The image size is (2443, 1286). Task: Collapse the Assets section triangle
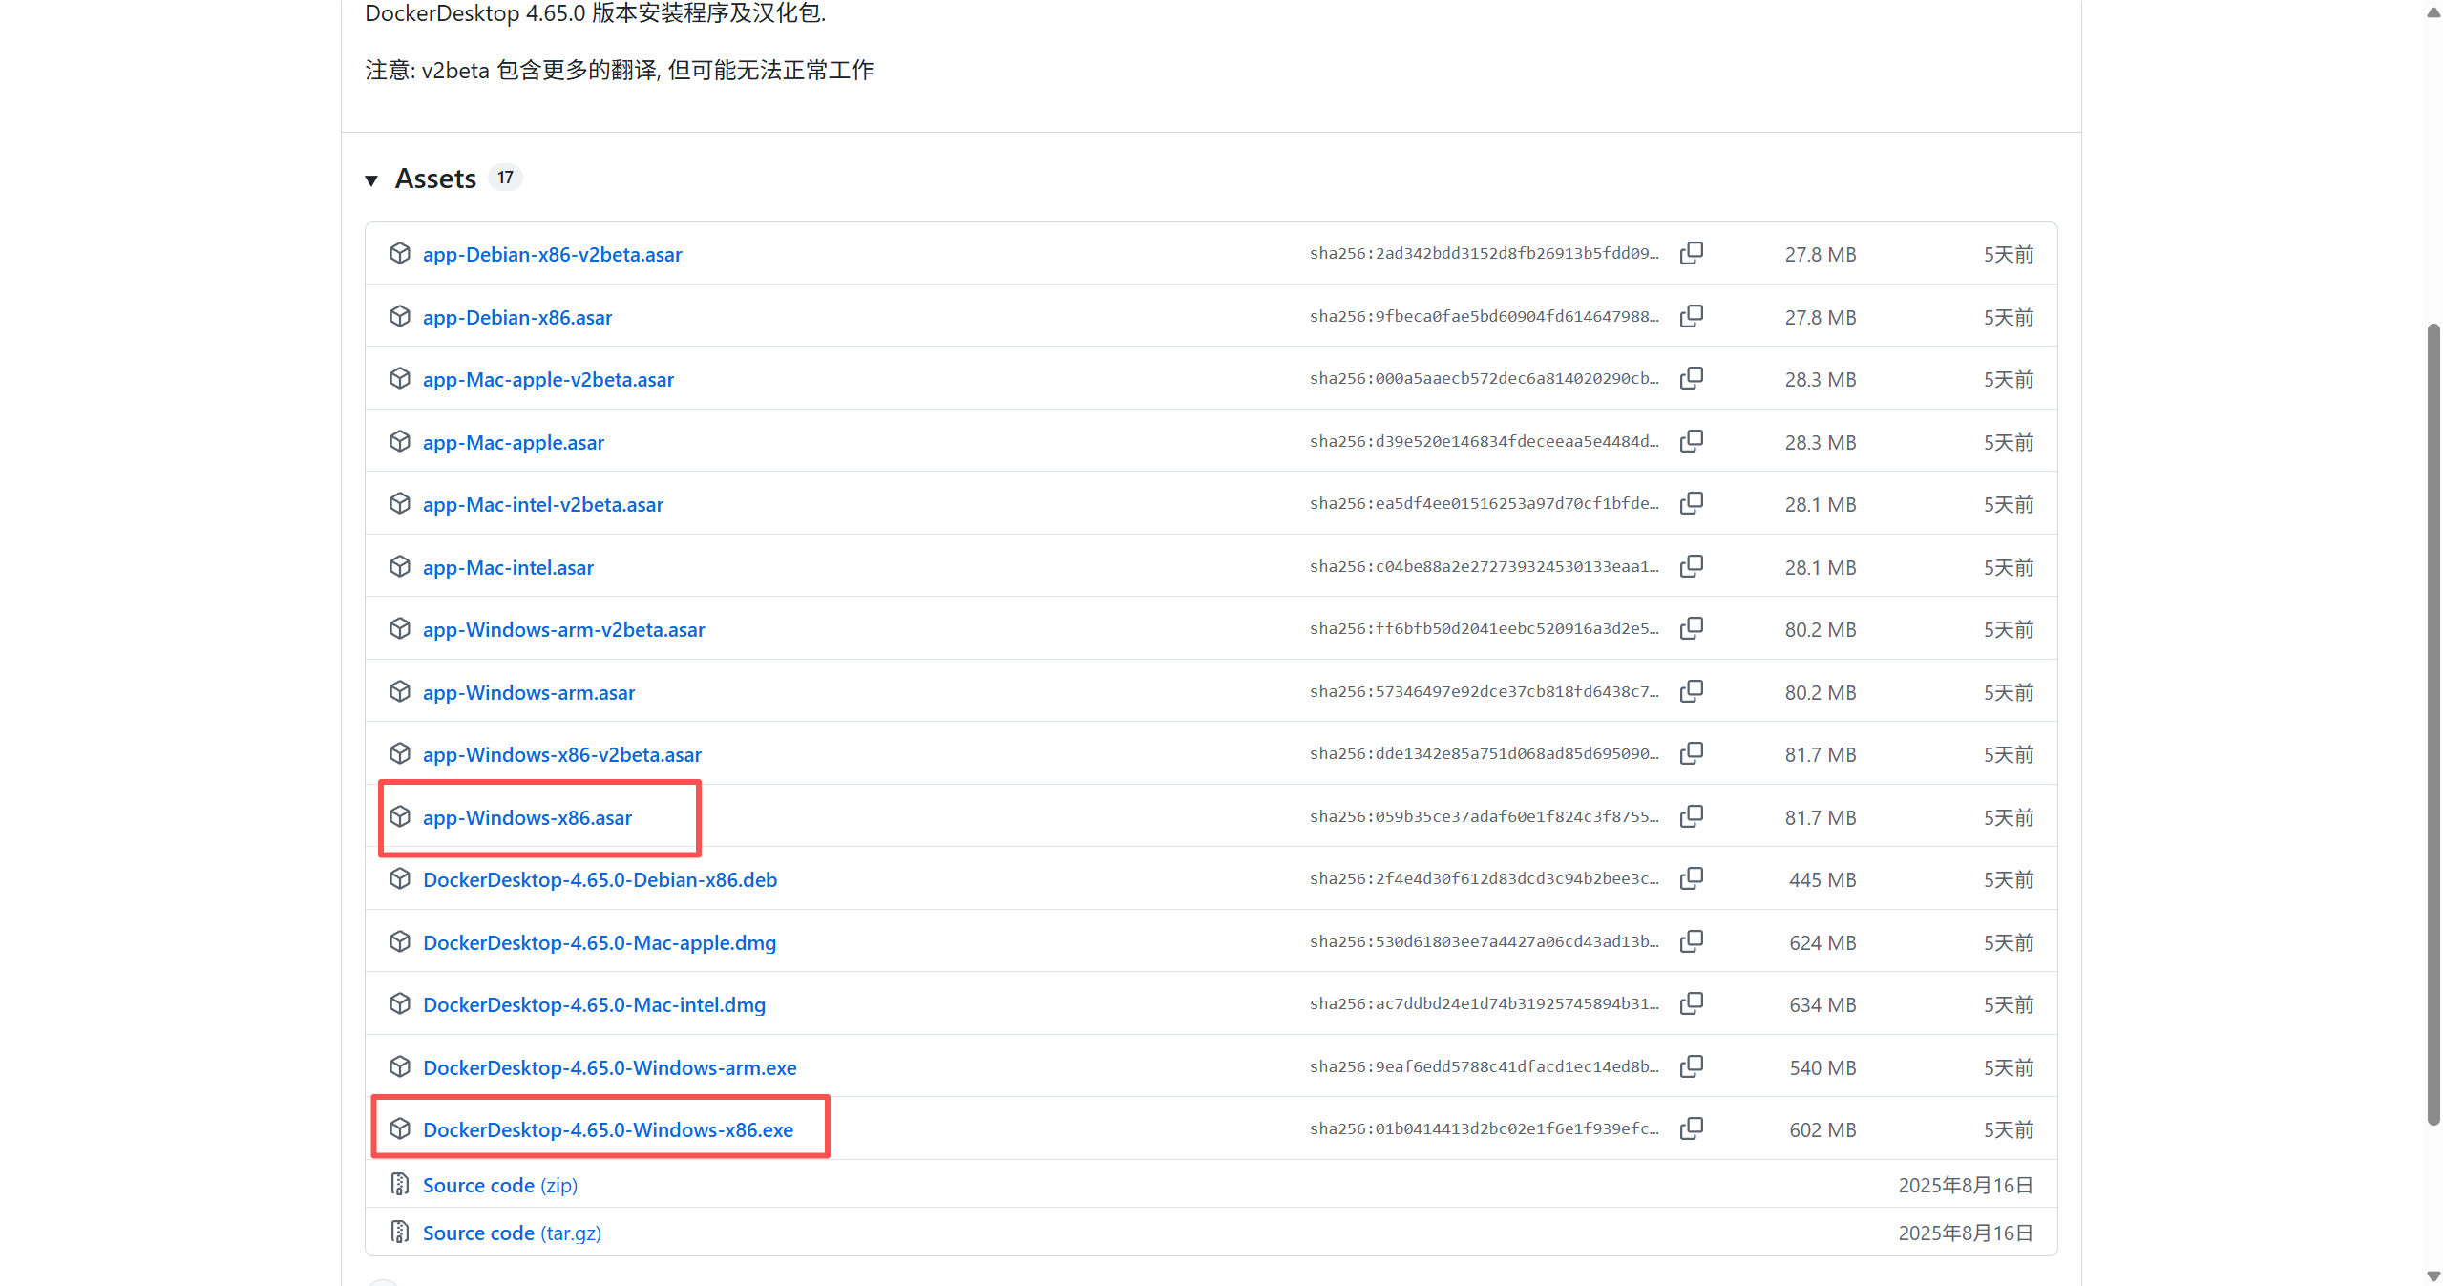(371, 179)
